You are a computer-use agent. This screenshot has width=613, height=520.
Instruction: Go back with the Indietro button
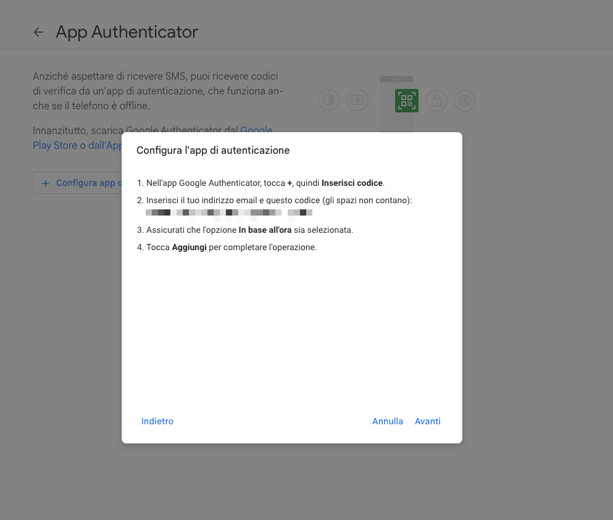tap(157, 421)
